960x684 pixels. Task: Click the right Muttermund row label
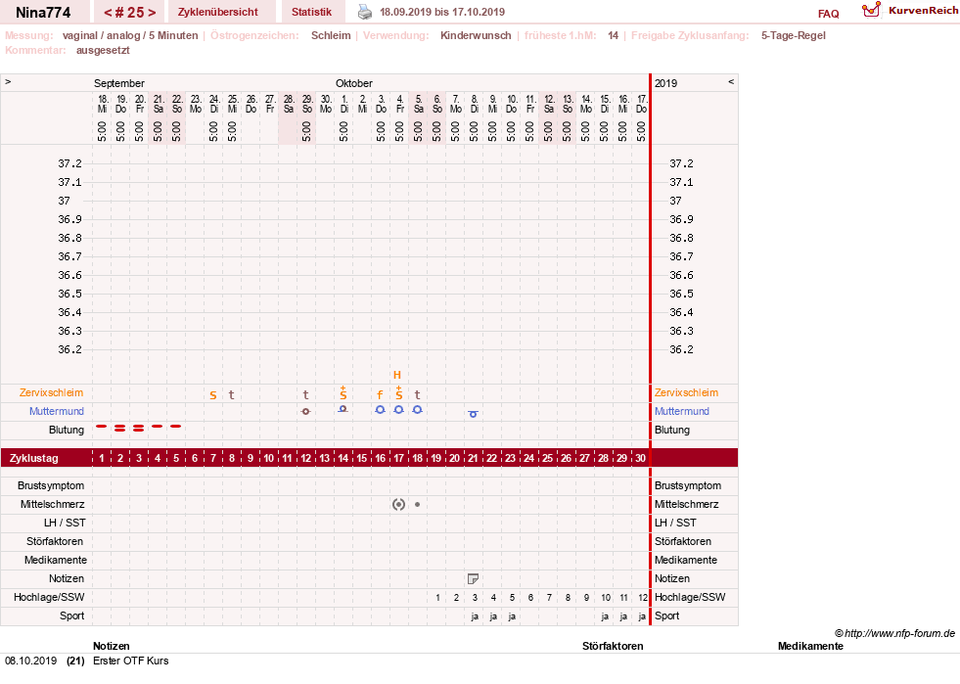(x=681, y=411)
